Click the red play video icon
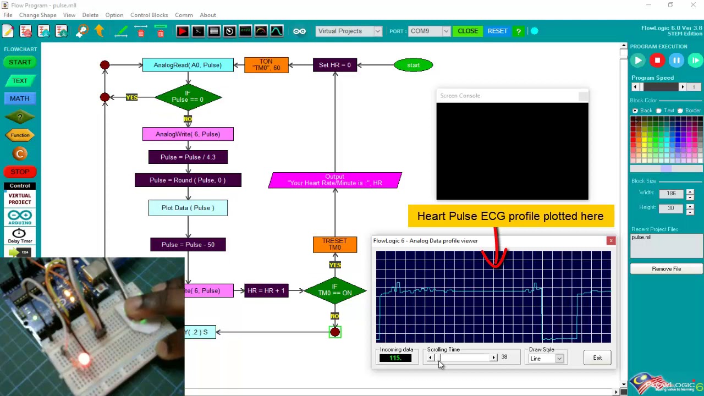Viewport: 704px width, 396px height. (182, 31)
